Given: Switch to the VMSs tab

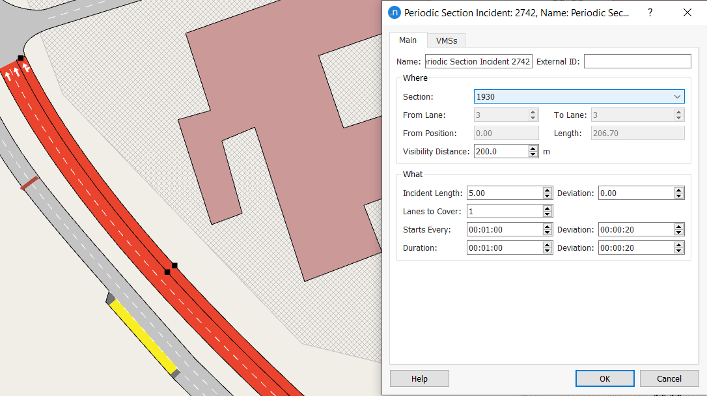Looking at the screenshot, I should [x=446, y=40].
